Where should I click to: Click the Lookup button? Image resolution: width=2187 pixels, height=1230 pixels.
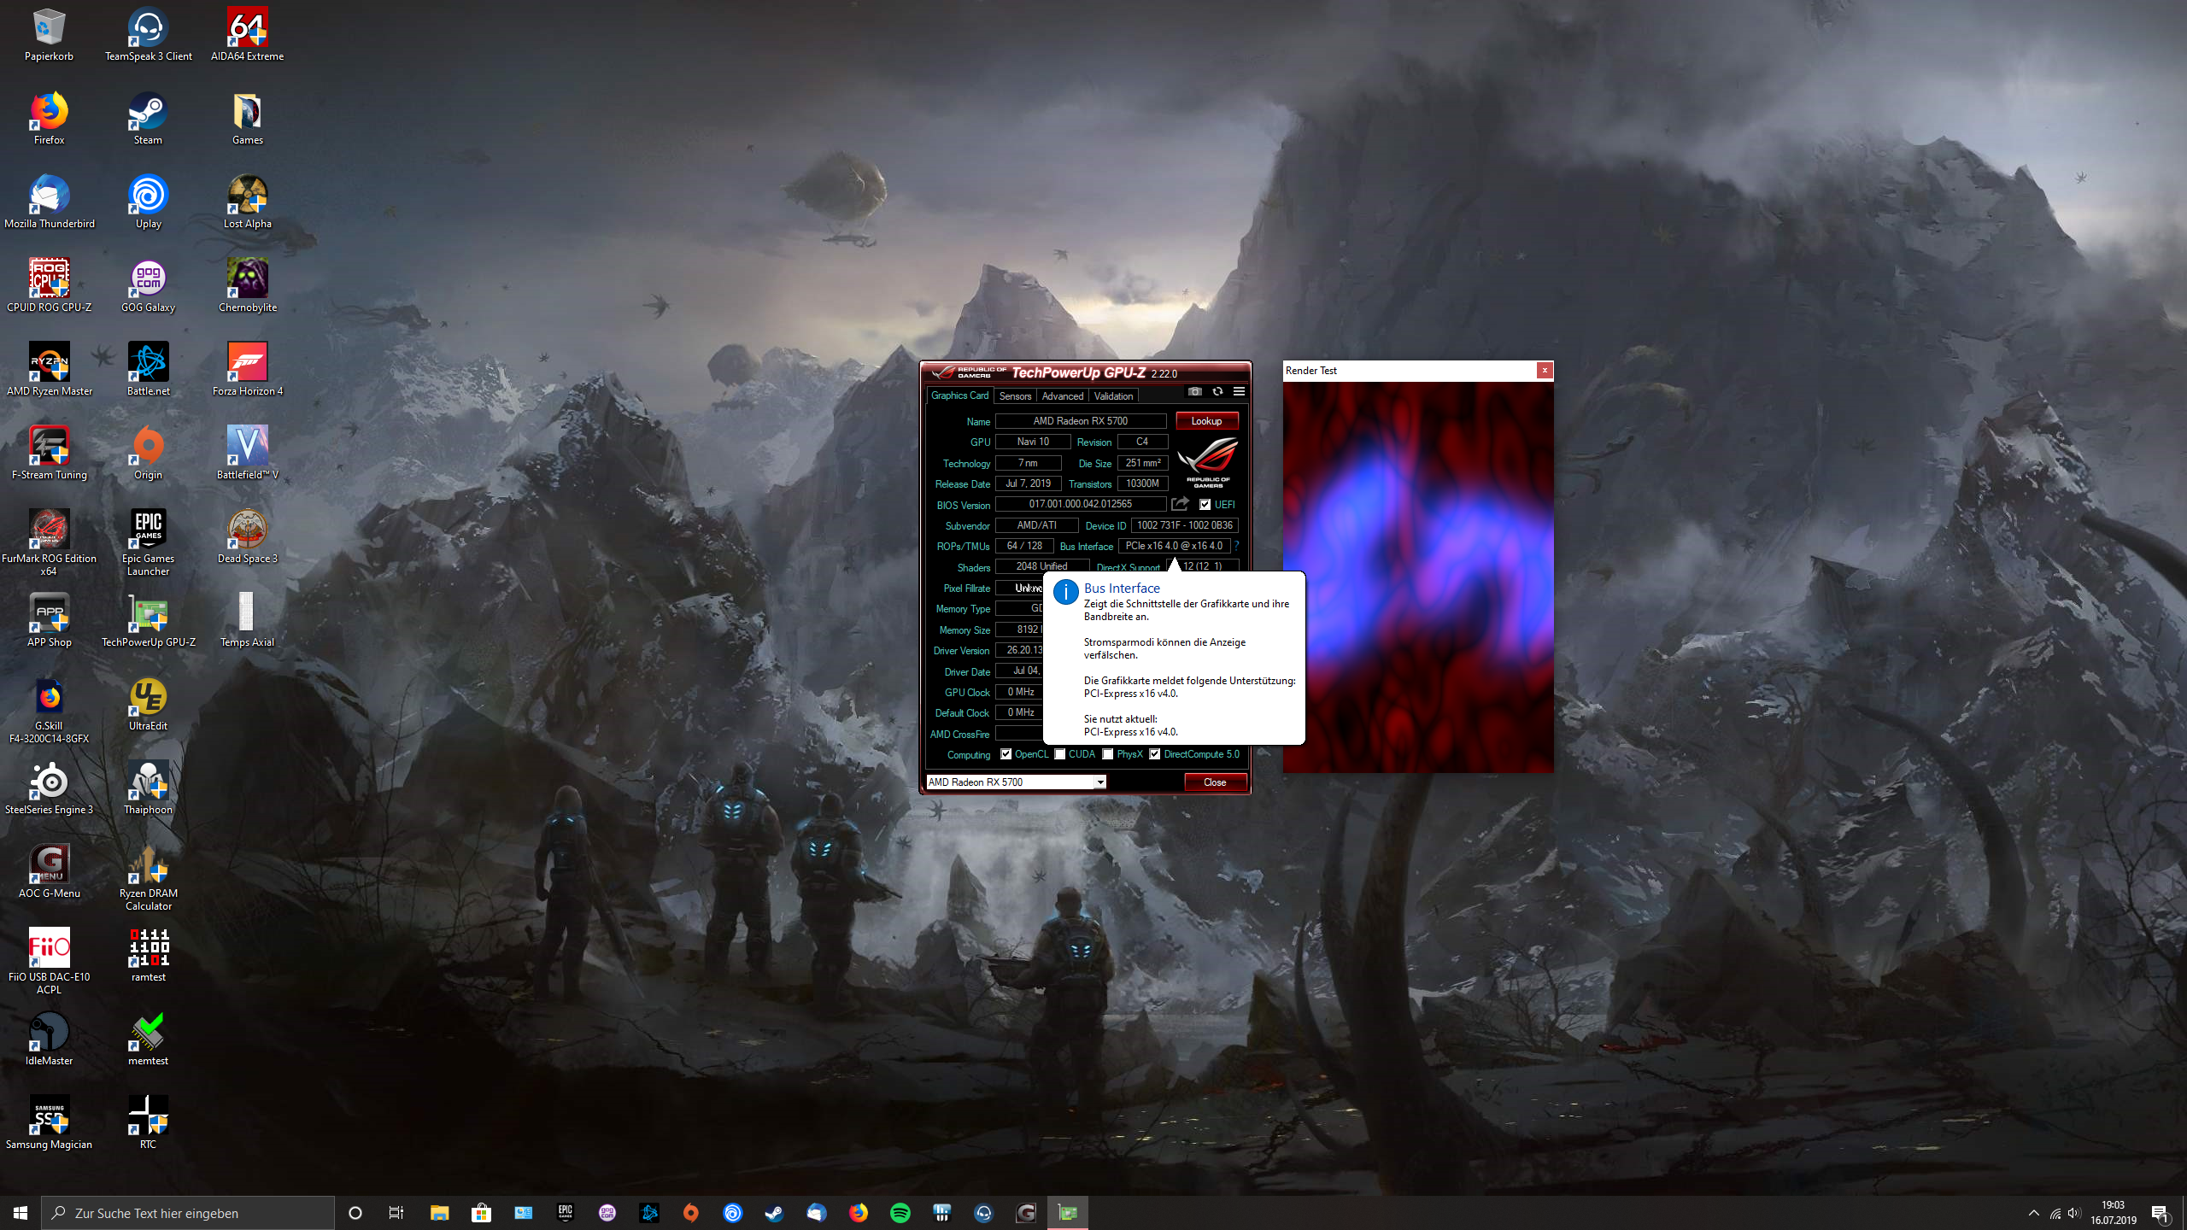pos(1206,421)
